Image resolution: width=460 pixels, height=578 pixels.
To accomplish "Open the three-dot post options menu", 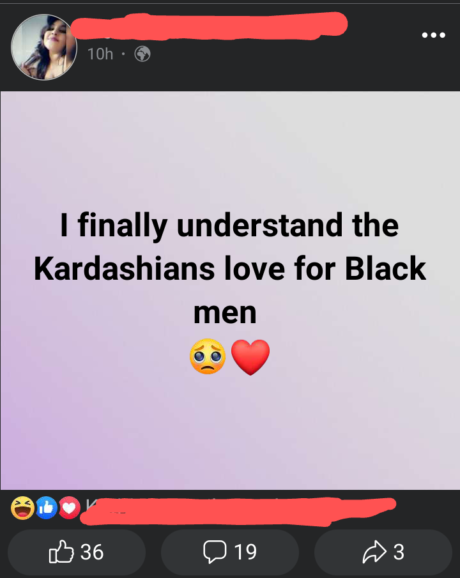I will (x=433, y=35).
